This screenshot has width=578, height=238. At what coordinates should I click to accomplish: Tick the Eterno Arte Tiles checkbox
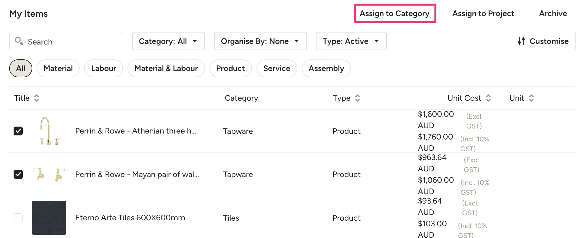point(18,218)
